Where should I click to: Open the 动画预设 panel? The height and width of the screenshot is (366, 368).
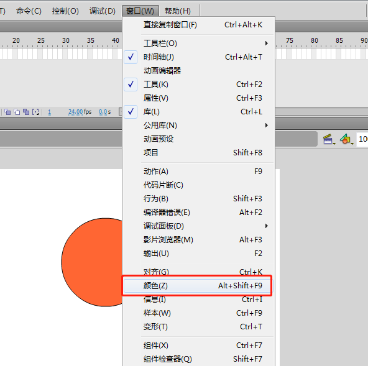(x=198, y=139)
